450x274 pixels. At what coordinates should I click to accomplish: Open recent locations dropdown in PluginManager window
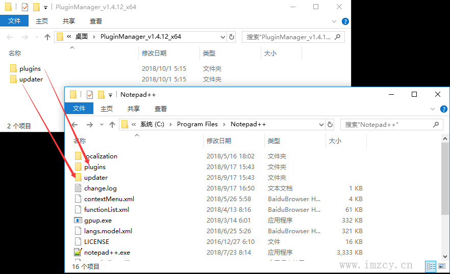(36, 37)
